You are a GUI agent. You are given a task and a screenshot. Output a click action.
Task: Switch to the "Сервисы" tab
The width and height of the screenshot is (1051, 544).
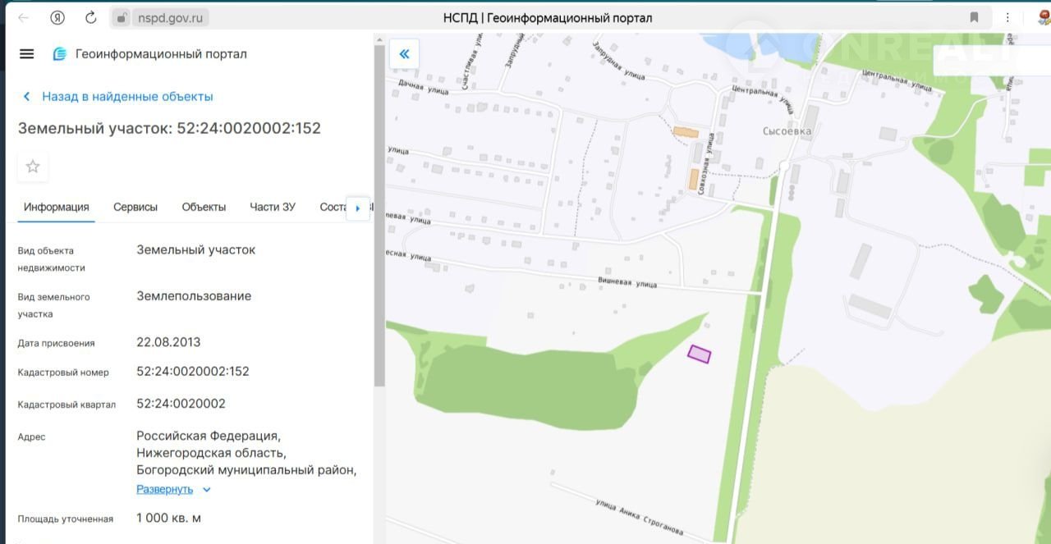coord(135,207)
